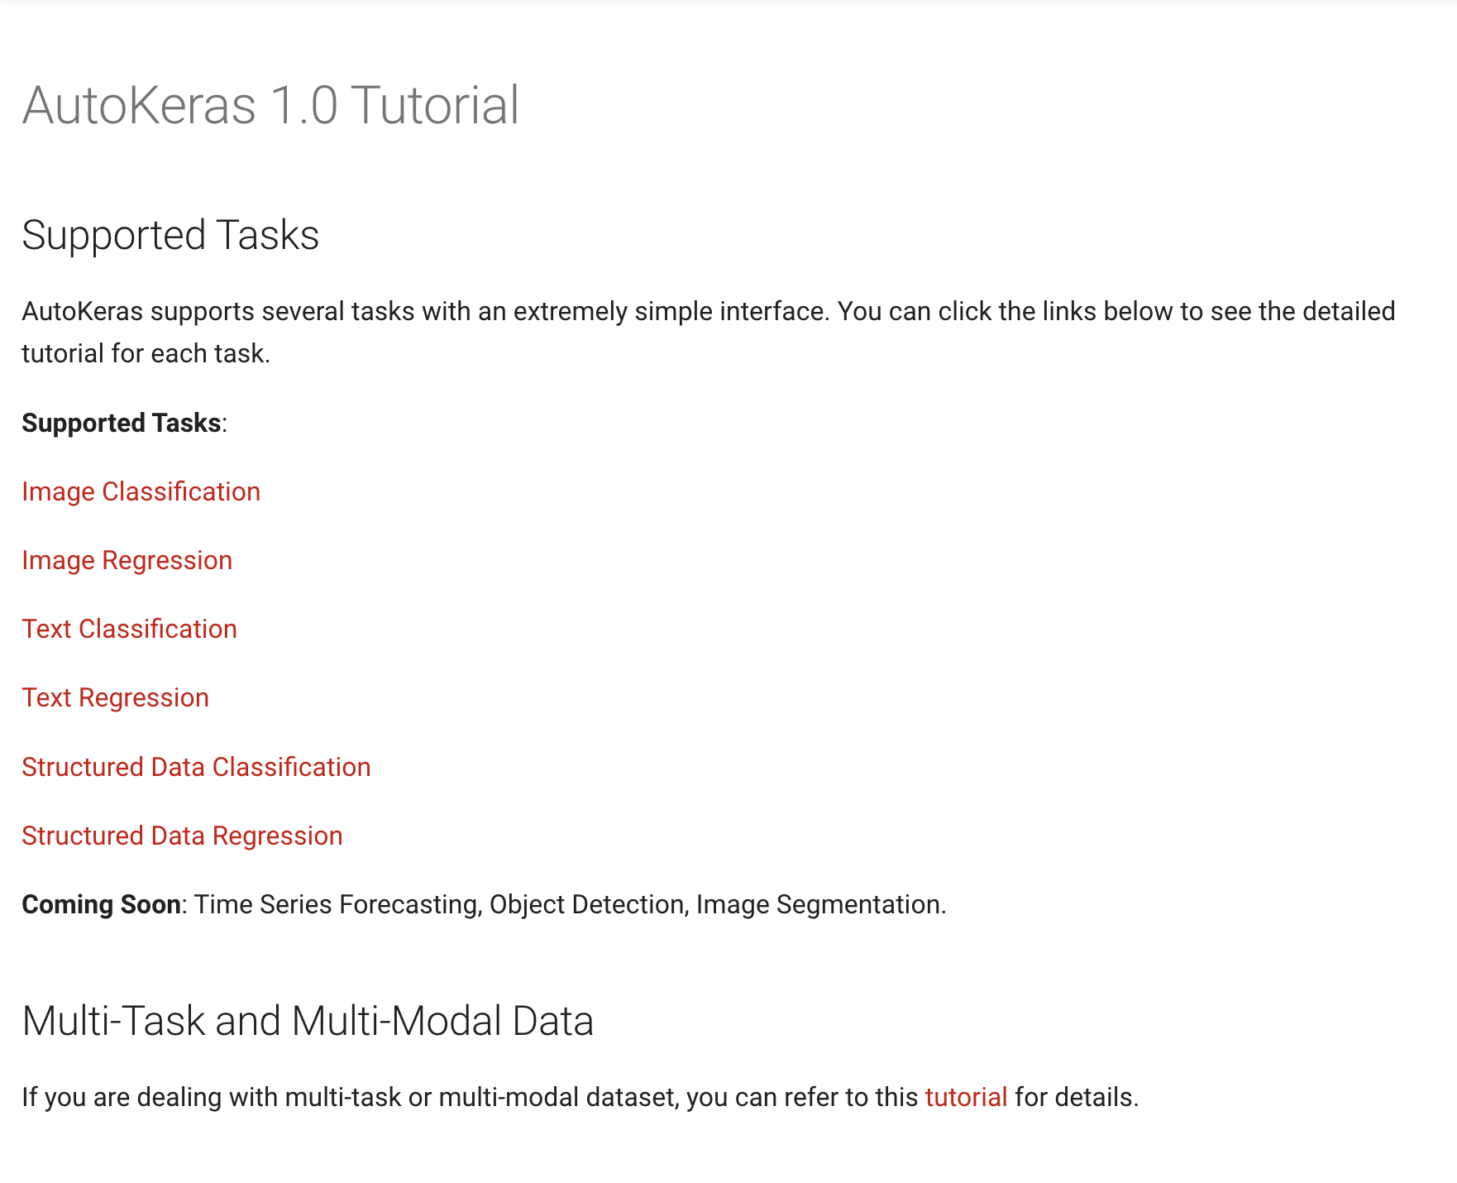Click the 'Time Series Forecasting' text
The height and width of the screenshot is (1183, 1457).
point(337,905)
